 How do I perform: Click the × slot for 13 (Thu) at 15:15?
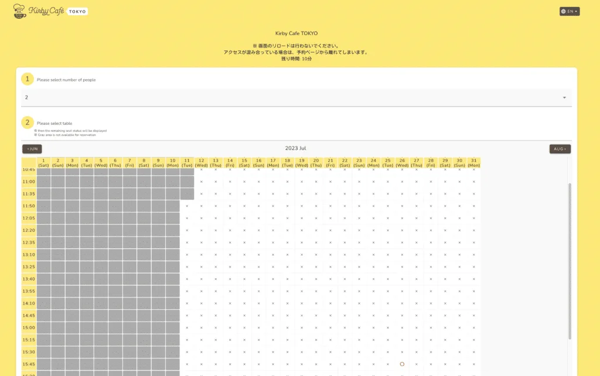(x=216, y=340)
